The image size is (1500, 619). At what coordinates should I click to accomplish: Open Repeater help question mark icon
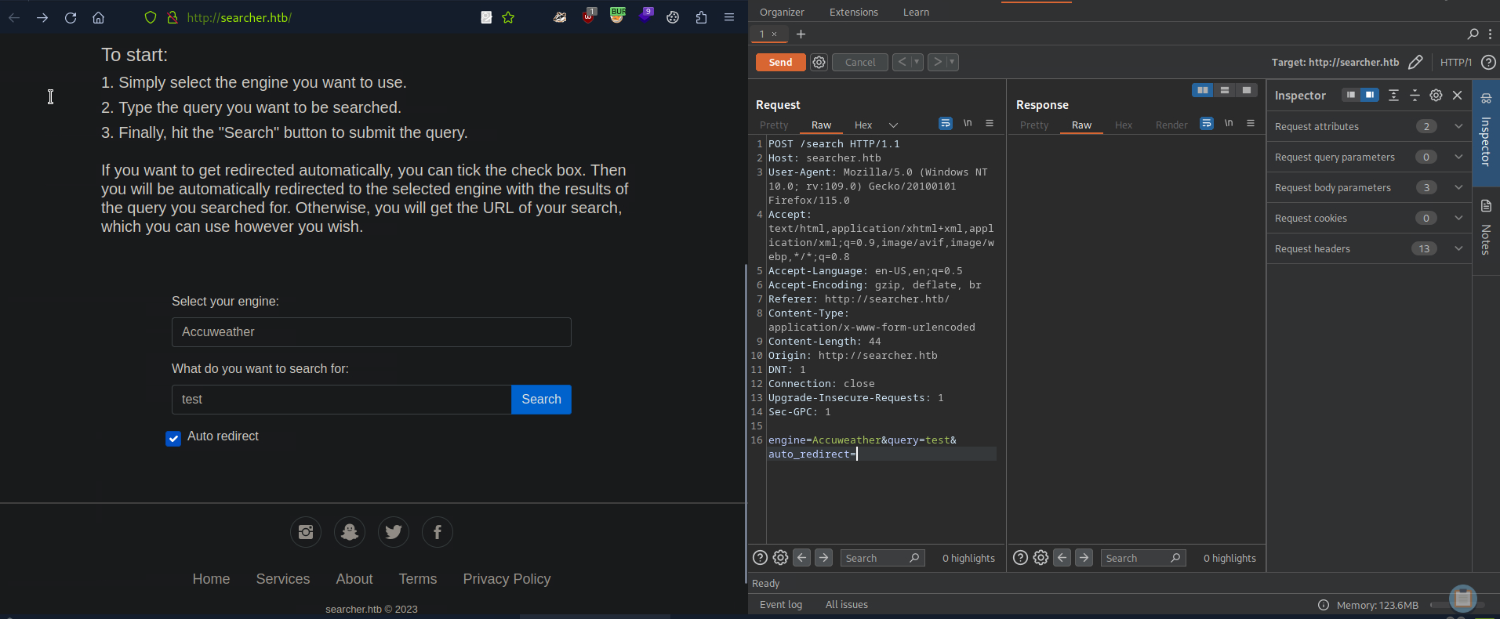tap(1488, 62)
